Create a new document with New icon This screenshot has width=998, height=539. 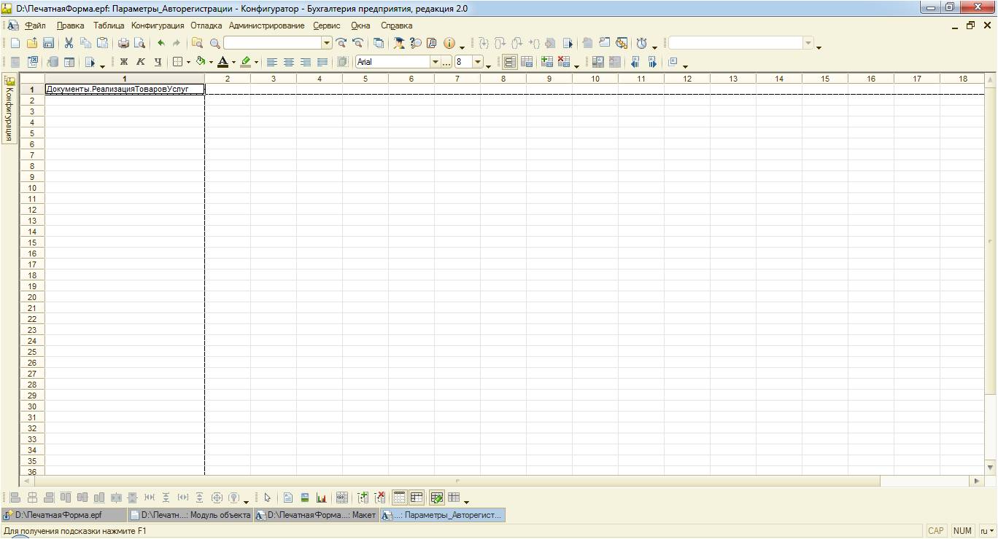point(15,44)
